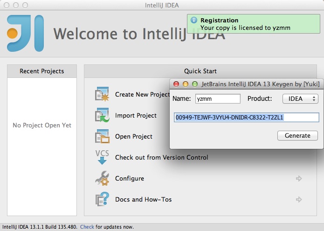Open the Product IDEA dropdown

click(x=300, y=98)
